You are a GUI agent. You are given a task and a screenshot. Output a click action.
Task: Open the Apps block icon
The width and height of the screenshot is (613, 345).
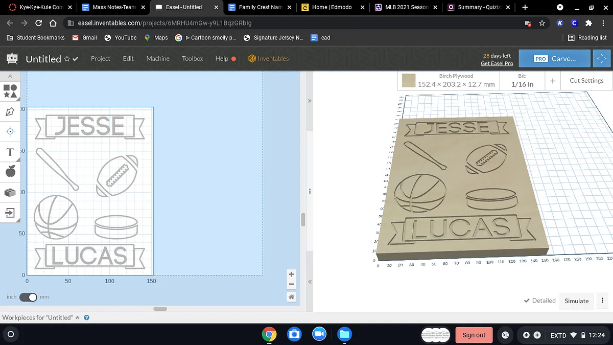pyautogui.click(x=10, y=192)
